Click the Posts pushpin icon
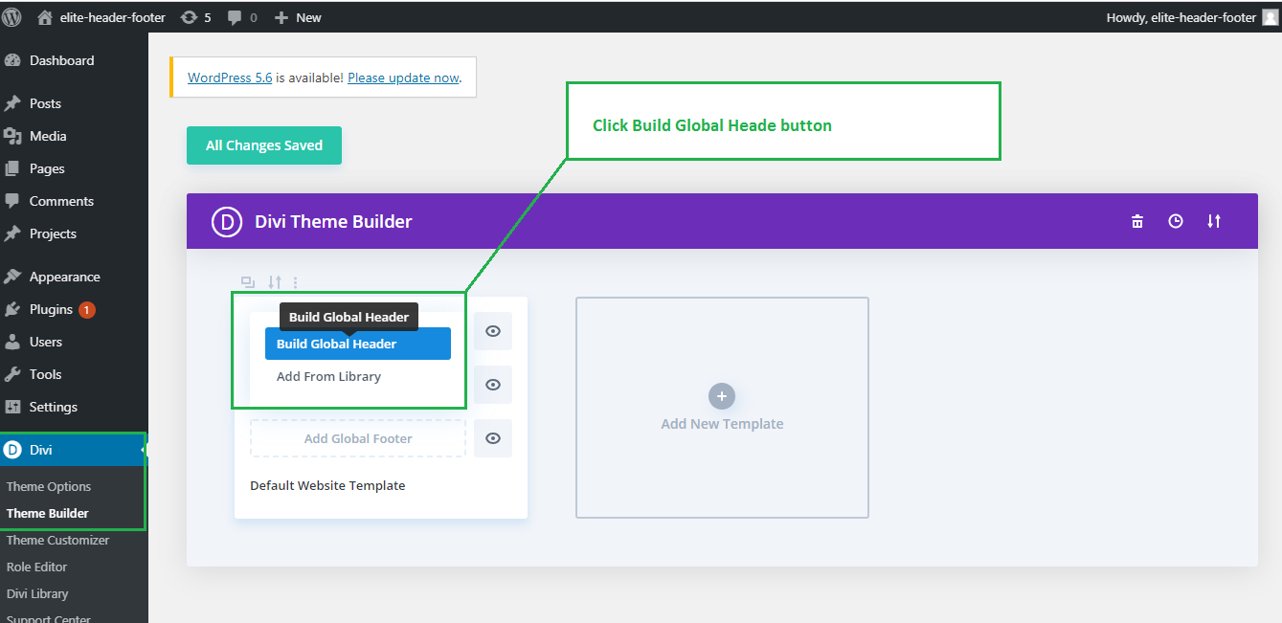This screenshot has width=1282, height=623. [x=12, y=103]
